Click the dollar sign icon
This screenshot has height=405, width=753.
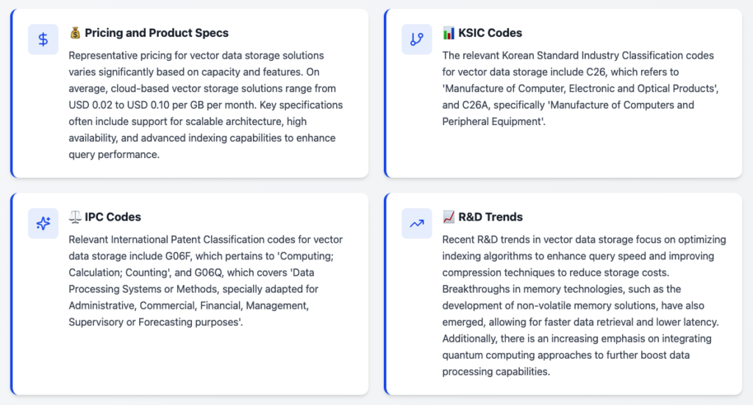[x=43, y=40]
